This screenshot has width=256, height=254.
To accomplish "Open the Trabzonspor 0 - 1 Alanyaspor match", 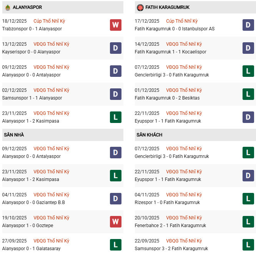I will click(x=32, y=29).
